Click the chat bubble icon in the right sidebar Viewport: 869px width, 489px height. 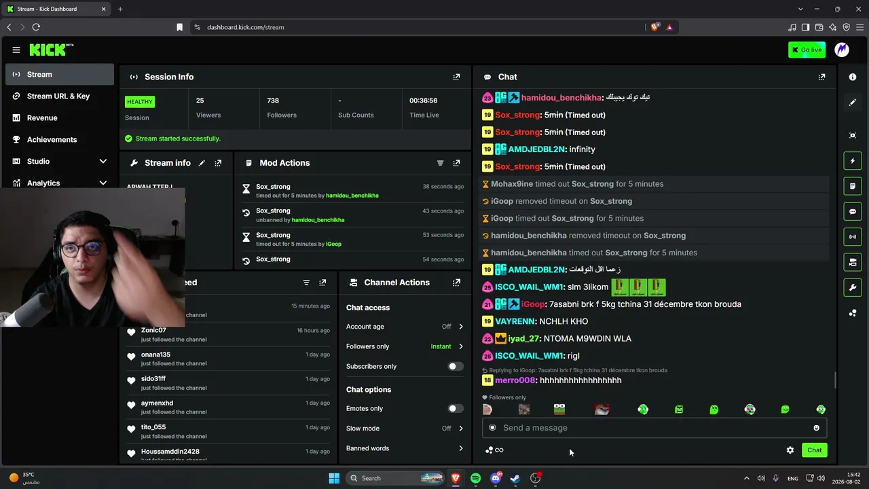tap(853, 211)
